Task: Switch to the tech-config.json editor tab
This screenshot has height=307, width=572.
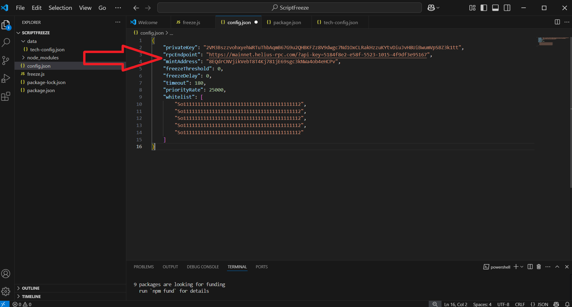Action: 341,22
